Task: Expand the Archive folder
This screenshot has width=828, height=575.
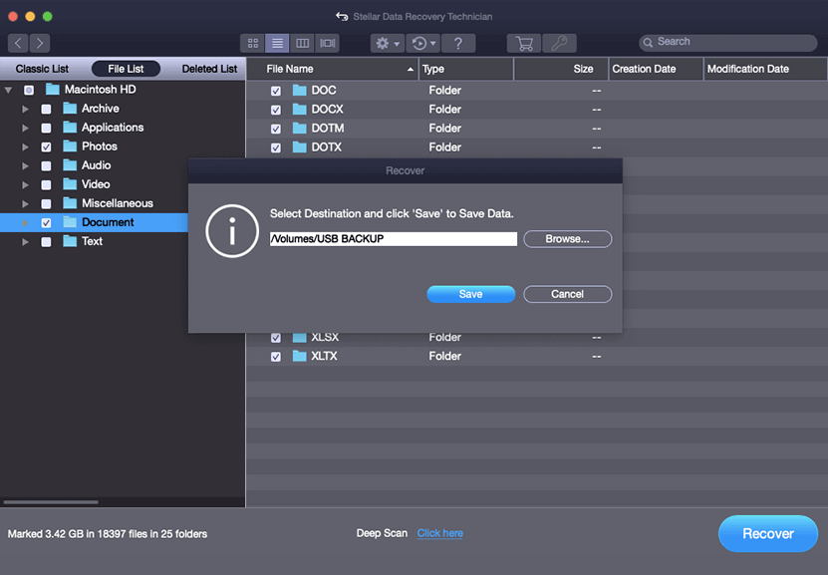Action: pos(25,109)
